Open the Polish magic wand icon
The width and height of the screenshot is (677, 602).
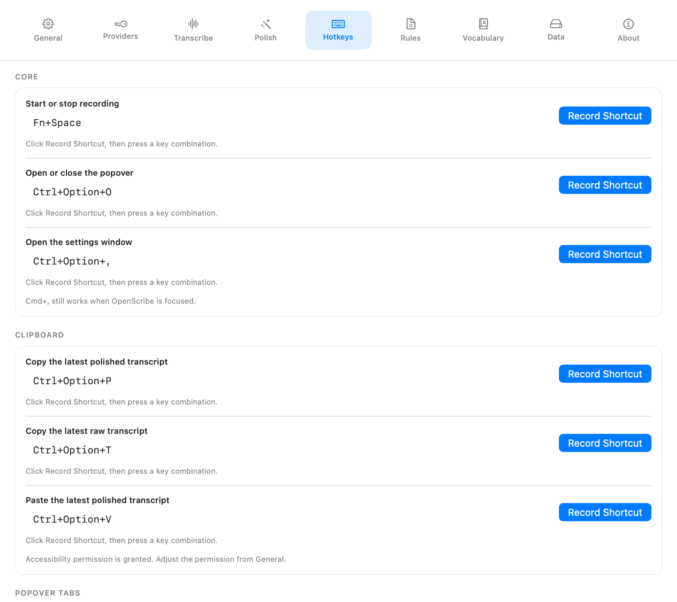(x=266, y=24)
